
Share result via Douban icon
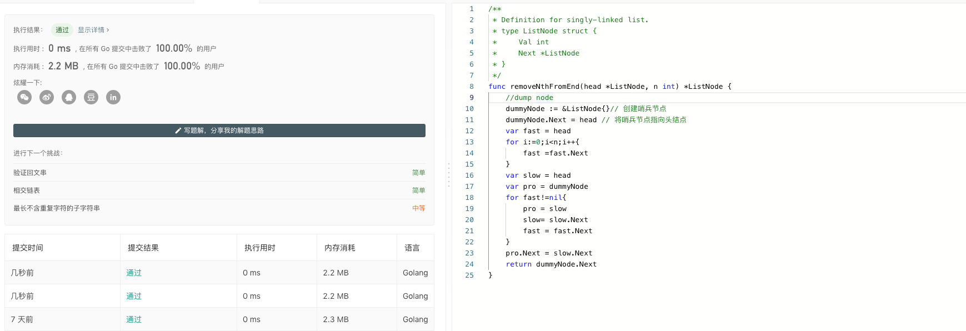pyautogui.click(x=91, y=97)
